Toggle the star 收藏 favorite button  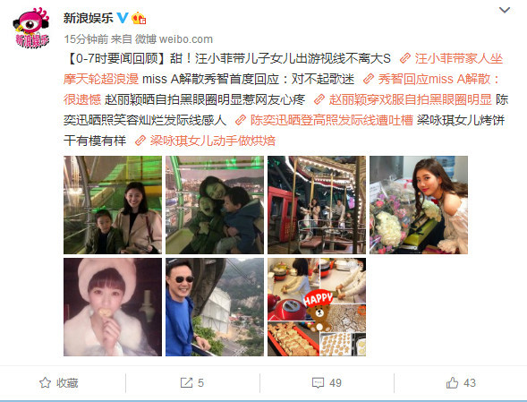pos(59,383)
